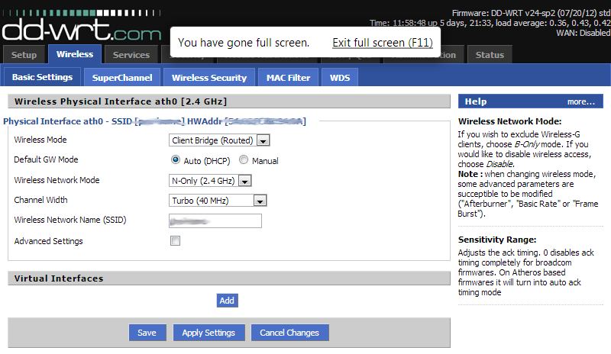This screenshot has width=611, height=354.
Task: Open the WDS sub-tab
Action: tap(339, 77)
